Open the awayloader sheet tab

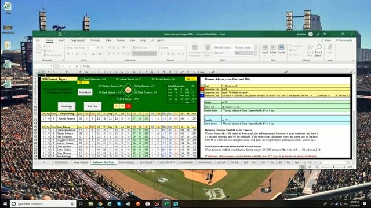click(187, 162)
